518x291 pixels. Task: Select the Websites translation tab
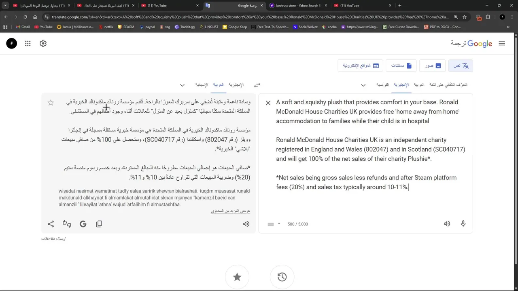360,65
